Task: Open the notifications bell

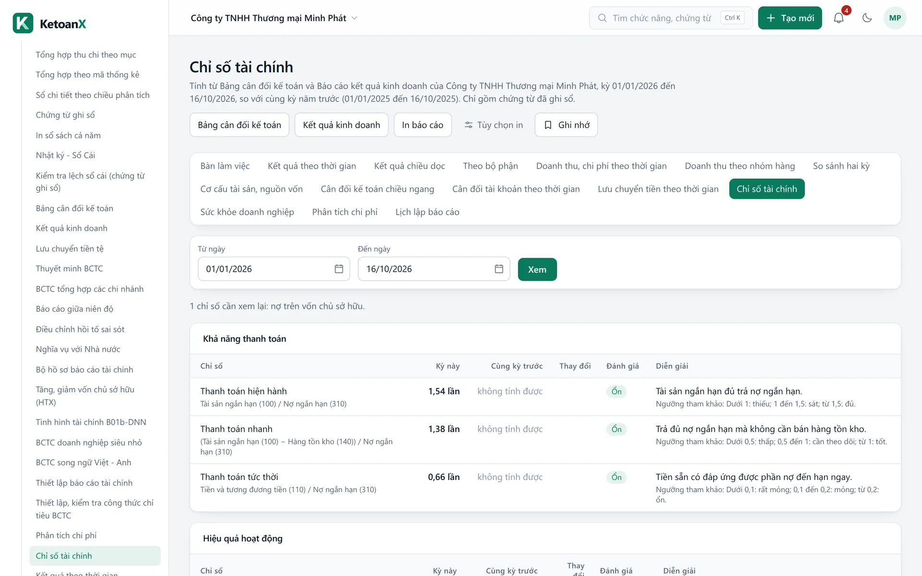Action: pyautogui.click(x=838, y=18)
